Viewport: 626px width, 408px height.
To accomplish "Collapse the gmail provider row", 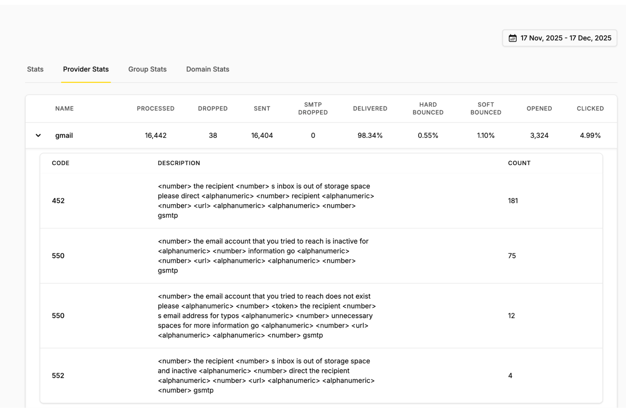I will pyautogui.click(x=38, y=135).
